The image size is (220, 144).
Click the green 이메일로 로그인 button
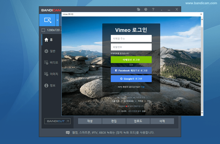coord(131,60)
